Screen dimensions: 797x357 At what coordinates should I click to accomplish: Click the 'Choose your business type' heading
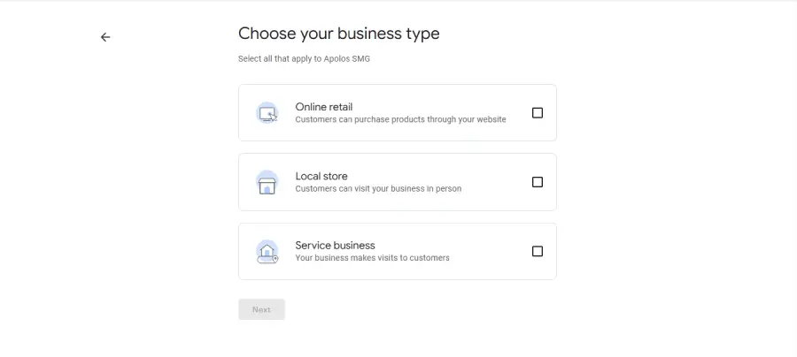pos(339,34)
